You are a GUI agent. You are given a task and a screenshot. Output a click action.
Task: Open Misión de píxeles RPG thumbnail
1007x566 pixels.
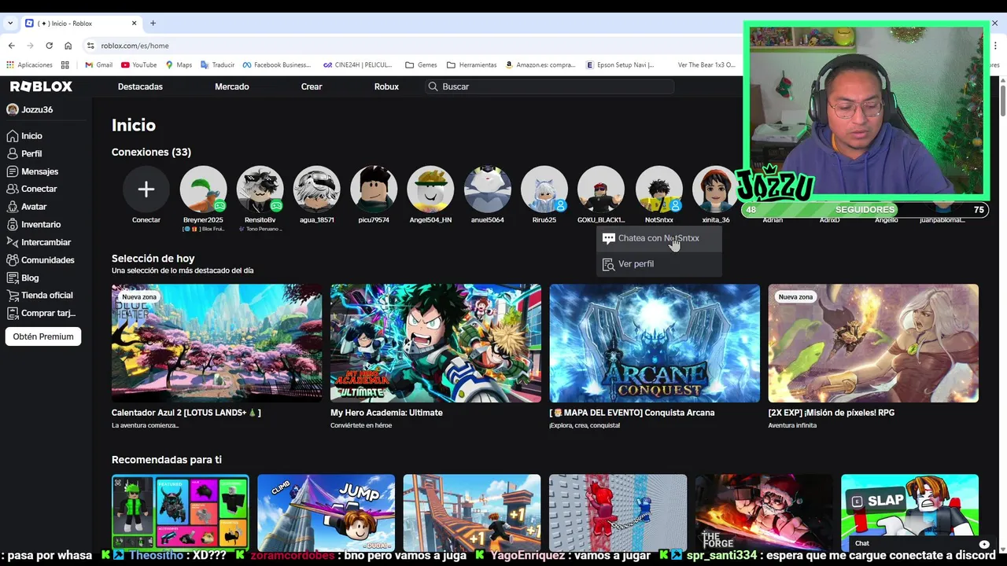coord(873,344)
